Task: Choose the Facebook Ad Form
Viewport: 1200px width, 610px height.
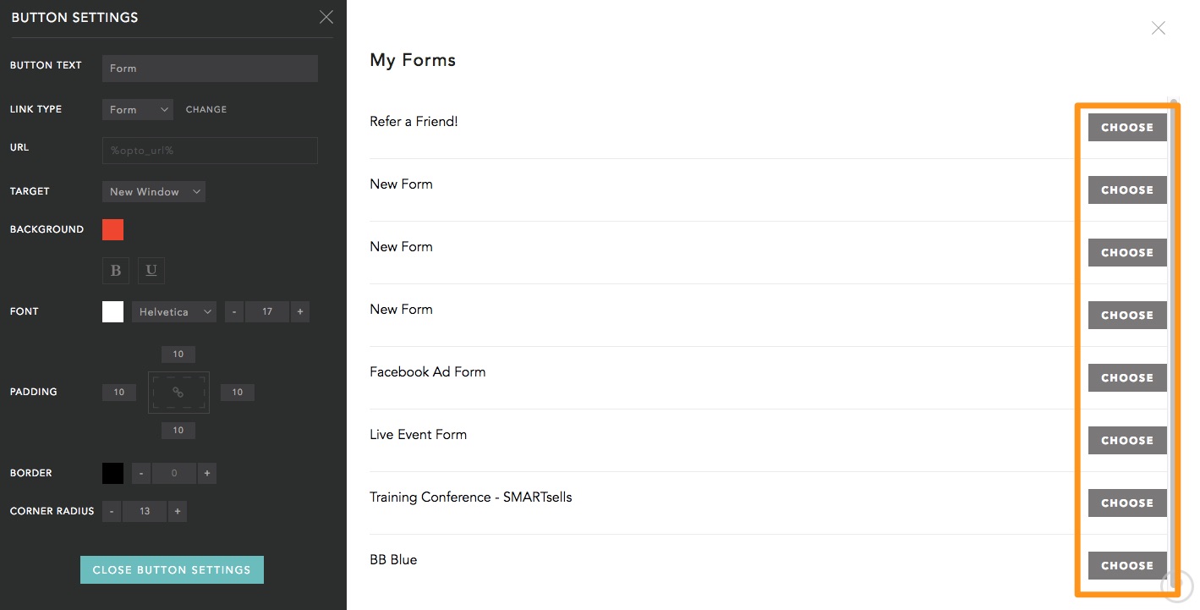Action: point(1127,378)
